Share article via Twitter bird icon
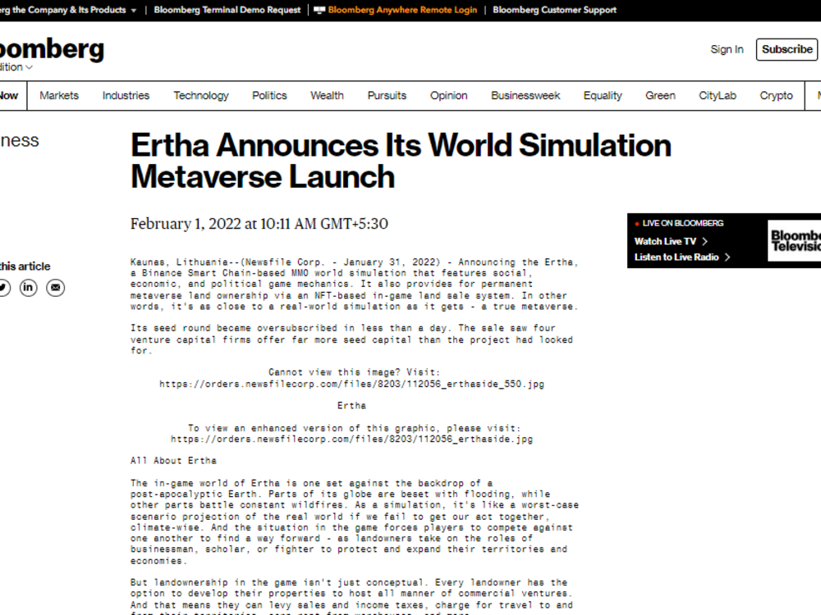Screen dimensions: 821x615 click(x=3, y=288)
